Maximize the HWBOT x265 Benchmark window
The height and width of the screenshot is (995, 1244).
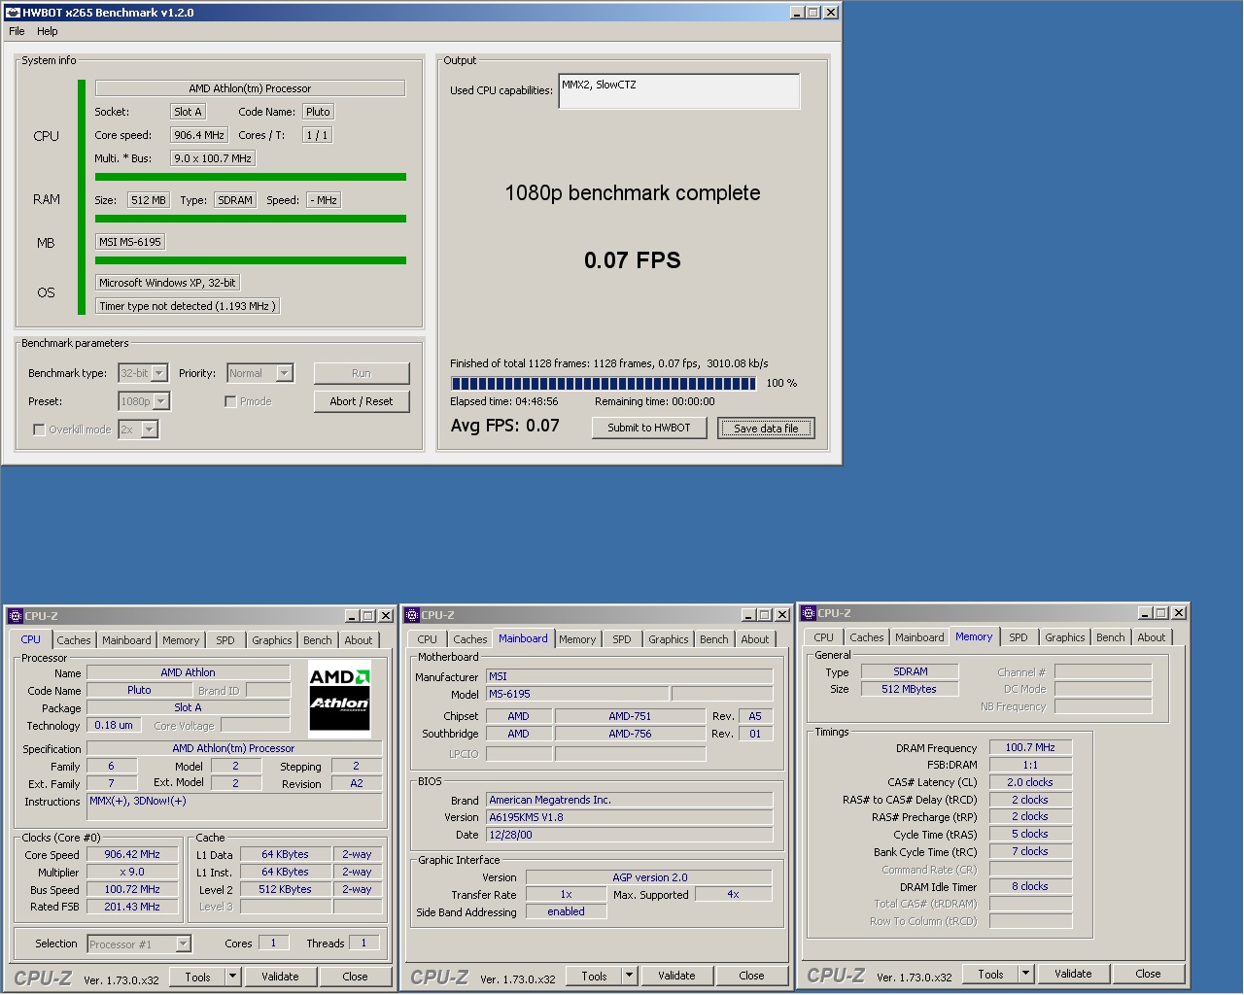[813, 13]
